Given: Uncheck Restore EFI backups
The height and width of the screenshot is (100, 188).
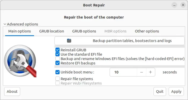Looking at the screenshot, I should (57, 63).
